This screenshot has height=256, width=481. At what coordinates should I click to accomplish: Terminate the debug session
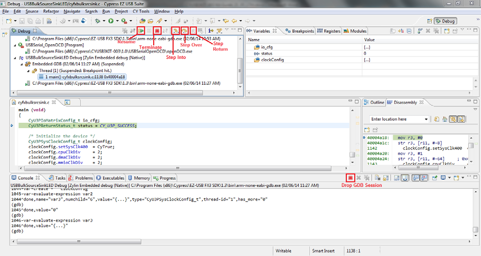click(157, 31)
